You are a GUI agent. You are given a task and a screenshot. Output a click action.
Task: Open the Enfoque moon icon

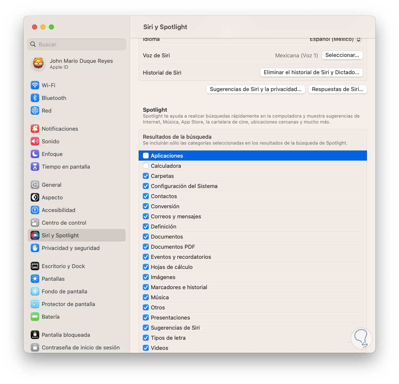[x=35, y=154]
